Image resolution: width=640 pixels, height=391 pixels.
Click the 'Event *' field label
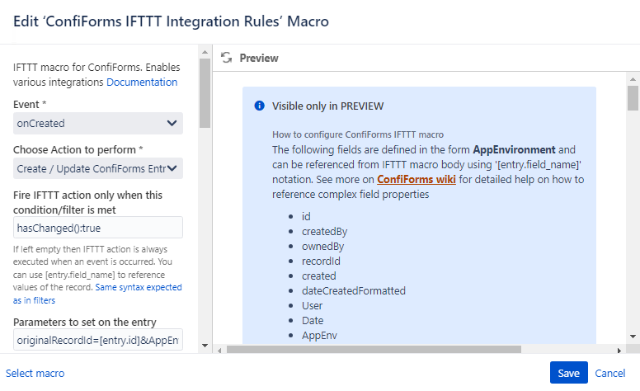click(30, 105)
